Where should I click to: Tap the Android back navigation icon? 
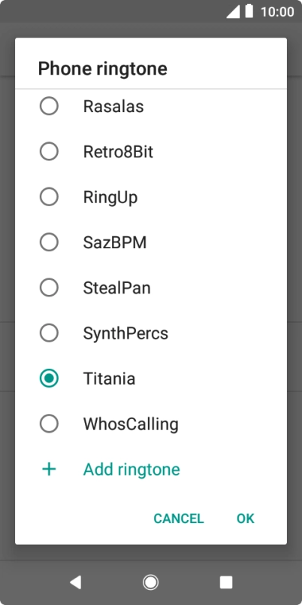pyautogui.click(x=75, y=582)
